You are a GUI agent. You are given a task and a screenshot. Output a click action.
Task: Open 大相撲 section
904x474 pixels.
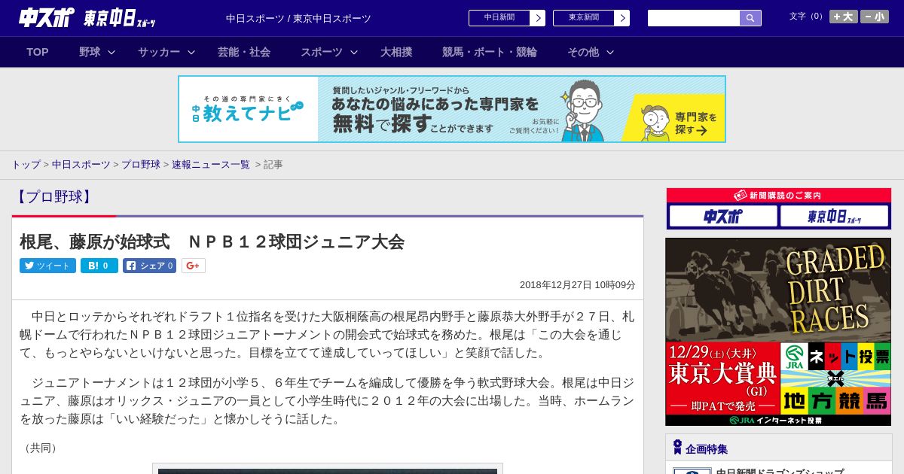tap(396, 52)
